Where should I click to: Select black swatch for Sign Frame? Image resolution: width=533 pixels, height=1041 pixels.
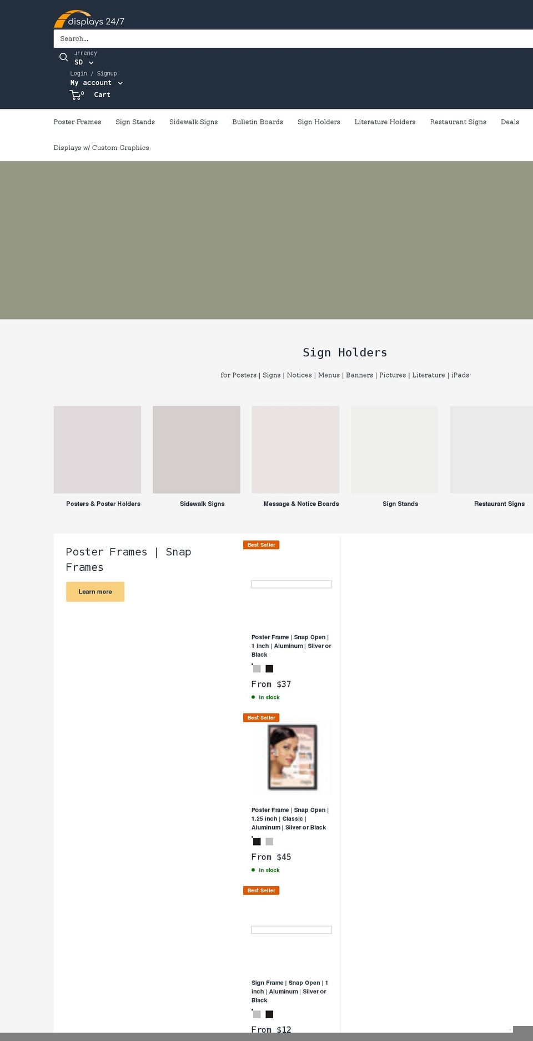(269, 1014)
